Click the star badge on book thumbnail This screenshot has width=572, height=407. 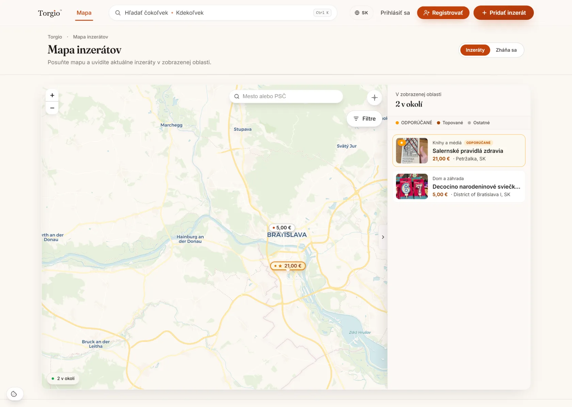pos(402,142)
